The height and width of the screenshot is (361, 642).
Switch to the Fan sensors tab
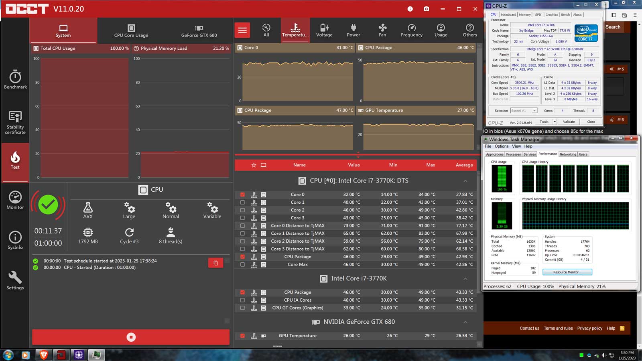pyautogui.click(x=382, y=30)
